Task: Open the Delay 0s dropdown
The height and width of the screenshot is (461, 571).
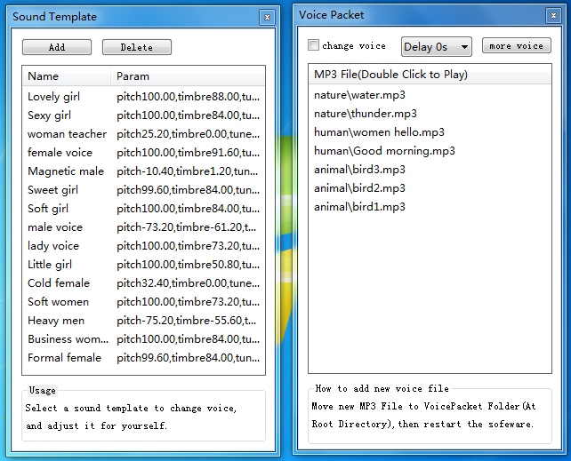Action: pyautogui.click(x=437, y=47)
